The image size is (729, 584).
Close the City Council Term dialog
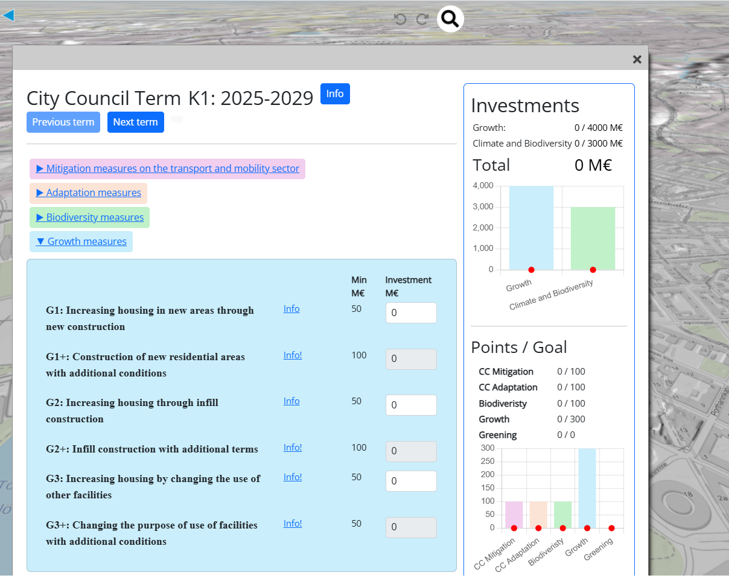[637, 59]
